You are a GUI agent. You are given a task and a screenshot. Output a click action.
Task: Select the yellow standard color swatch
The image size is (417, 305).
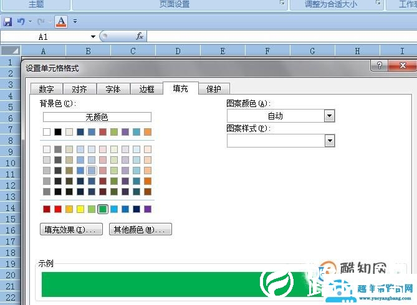[80, 209]
